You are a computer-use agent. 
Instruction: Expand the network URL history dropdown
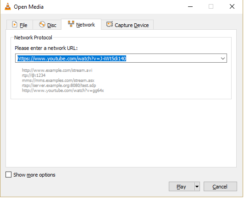[x=223, y=59]
